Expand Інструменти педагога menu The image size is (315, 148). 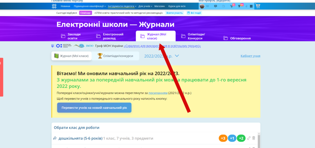coord(122,6)
